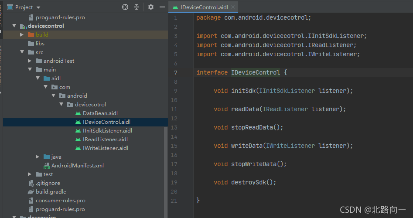Expand the test folder
The image size is (413, 218).
[x=30, y=174]
